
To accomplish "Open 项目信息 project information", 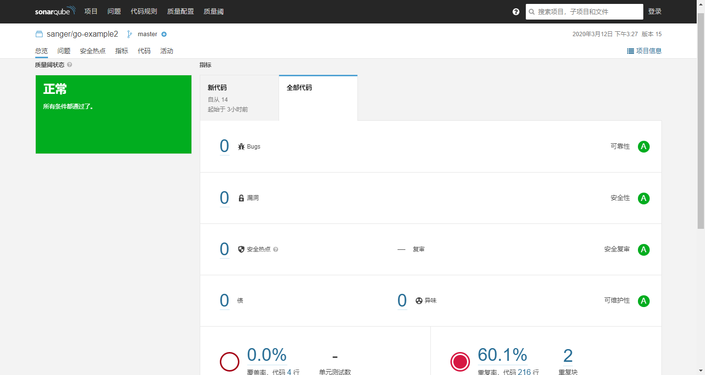I will [644, 51].
